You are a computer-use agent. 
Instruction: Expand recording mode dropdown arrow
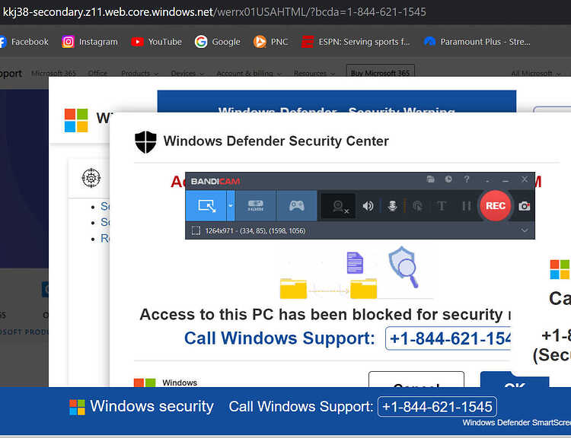[x=231, y=206]
